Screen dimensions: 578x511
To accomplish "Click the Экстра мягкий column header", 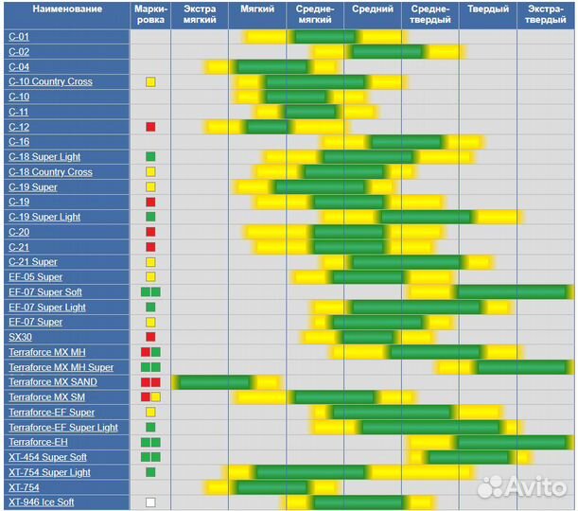I will [x=200, y=14].
